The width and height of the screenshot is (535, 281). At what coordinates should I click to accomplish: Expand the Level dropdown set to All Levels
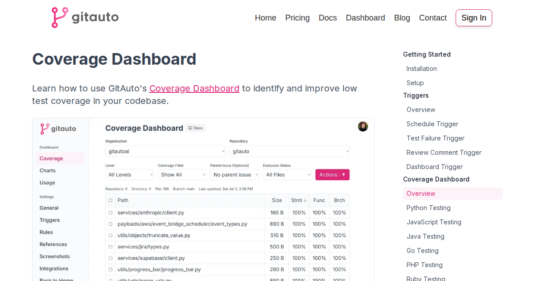[130, 175]
